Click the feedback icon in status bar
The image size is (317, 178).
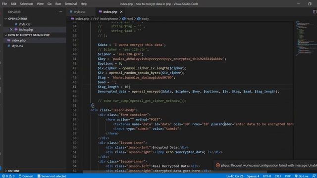click(x=314, y=176)
